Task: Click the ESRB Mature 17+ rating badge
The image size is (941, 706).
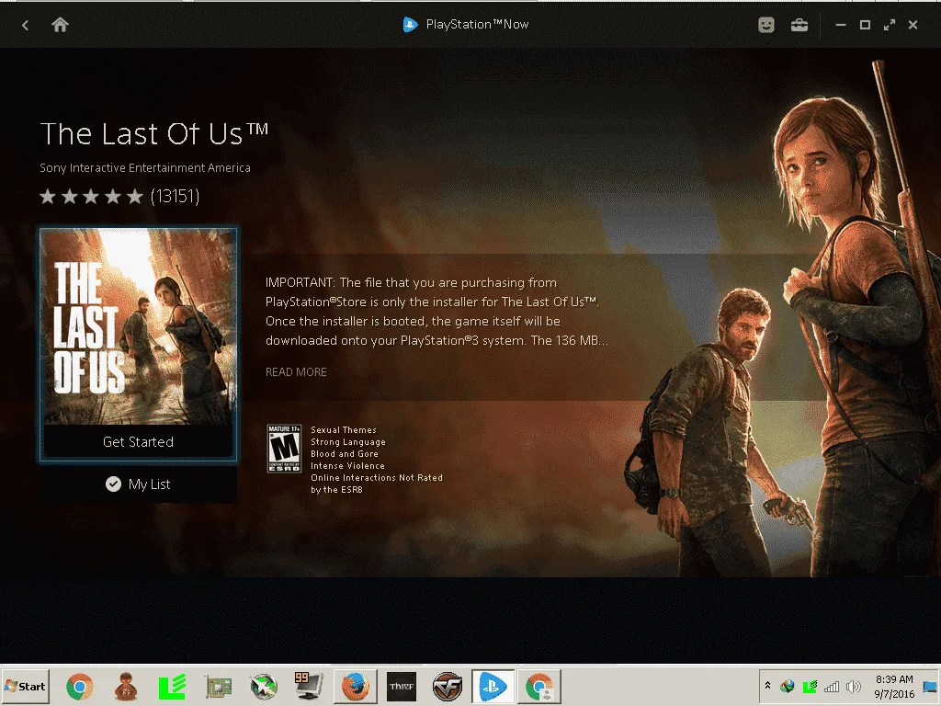Action: [x=284, y=448]
